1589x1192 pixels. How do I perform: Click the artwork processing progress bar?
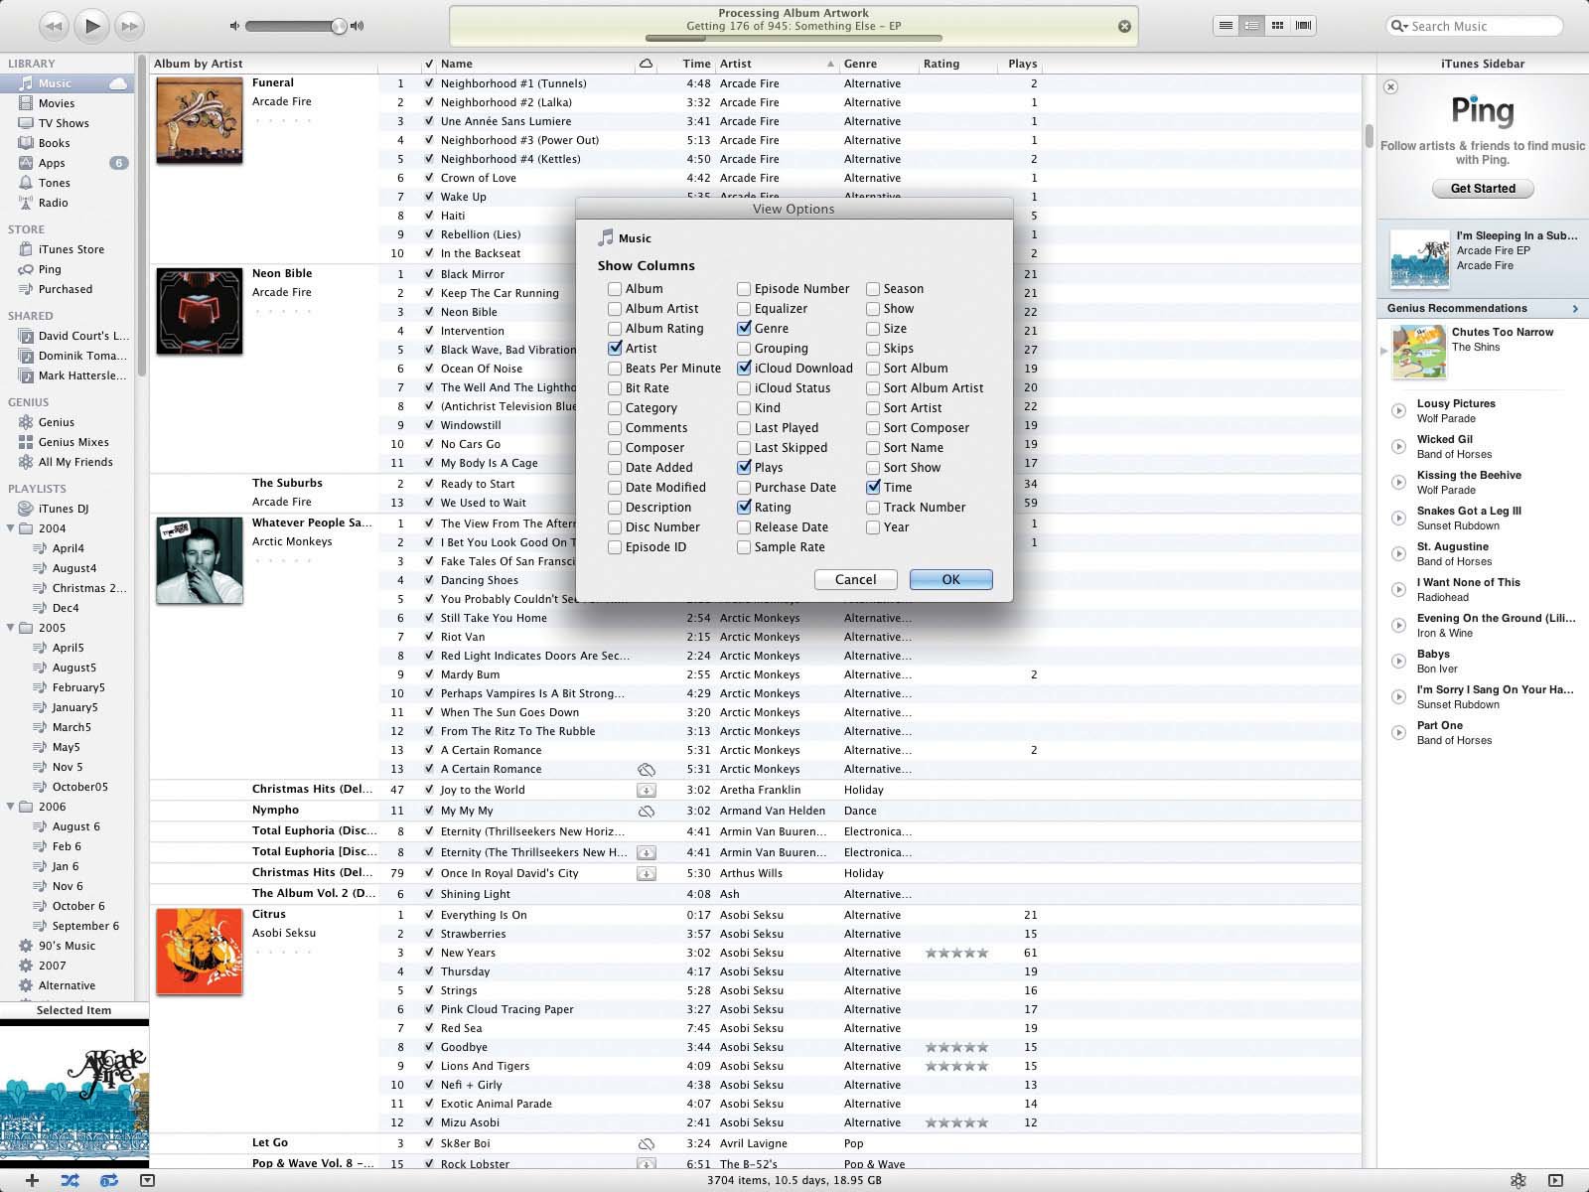pos(794,38)
